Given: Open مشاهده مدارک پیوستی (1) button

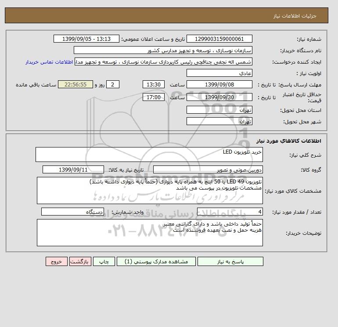Looking at the screenshot, I should (x=156, y=262).
